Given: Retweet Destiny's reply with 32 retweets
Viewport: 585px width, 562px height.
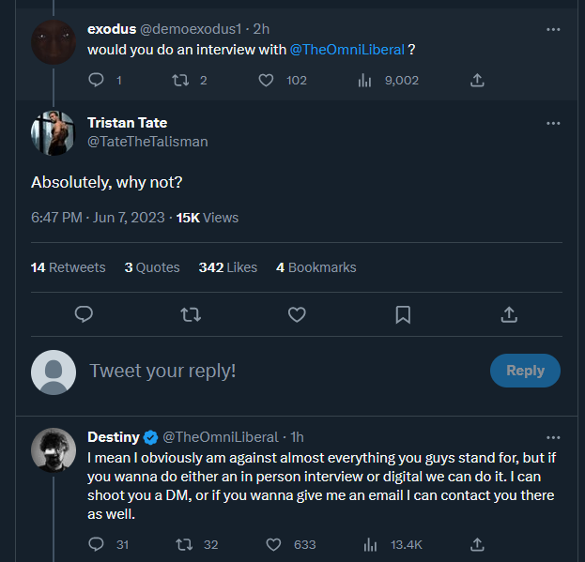Looking at the screenshot, I should point(184,544).
